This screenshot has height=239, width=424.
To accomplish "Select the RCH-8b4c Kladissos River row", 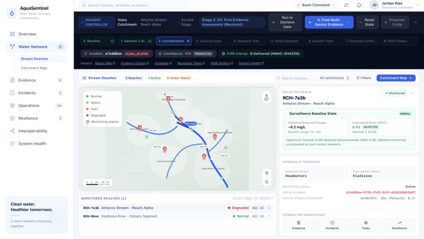I will (x=177, y=216).
